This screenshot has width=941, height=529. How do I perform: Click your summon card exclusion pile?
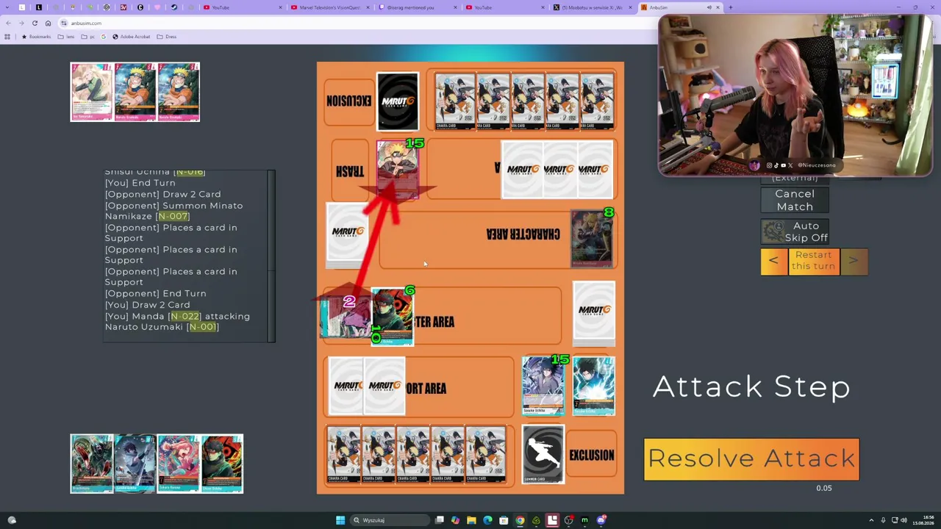tap(543, 455)
